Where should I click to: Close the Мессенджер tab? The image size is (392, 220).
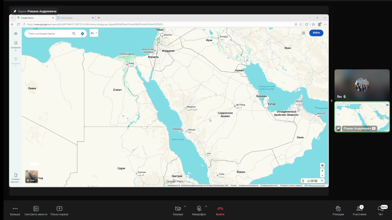tap(93, 18)
